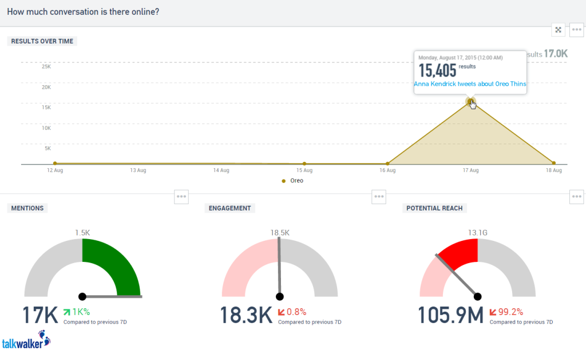Click the 105.9M potential reach value
Screen dimensions: 586x350
tap(451, 315)
